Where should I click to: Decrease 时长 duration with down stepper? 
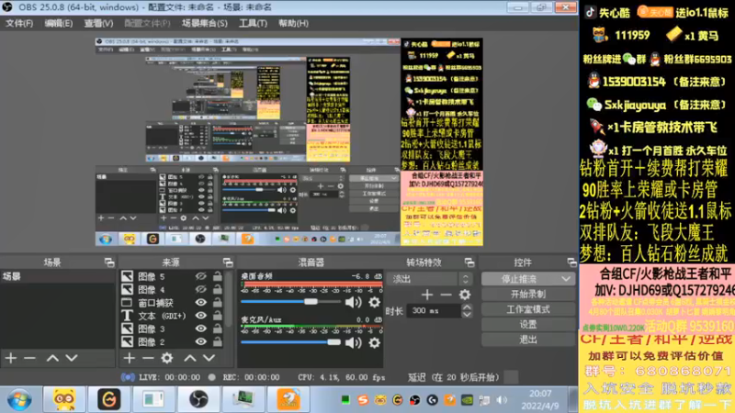[467, 314]
